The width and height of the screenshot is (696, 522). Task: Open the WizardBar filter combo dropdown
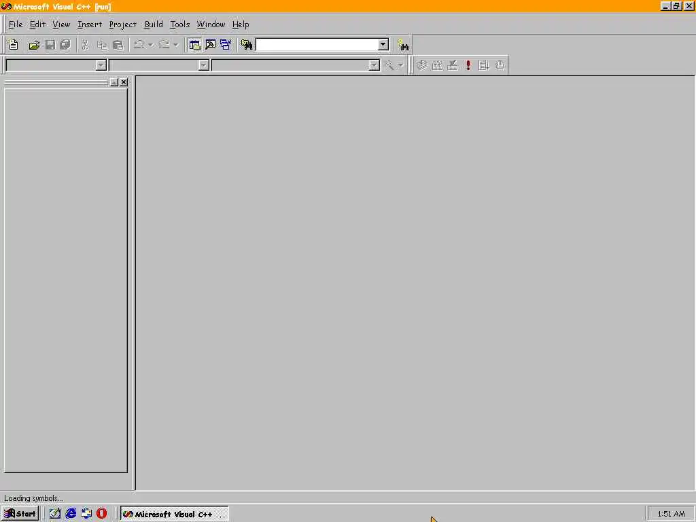tap(204, 66)
